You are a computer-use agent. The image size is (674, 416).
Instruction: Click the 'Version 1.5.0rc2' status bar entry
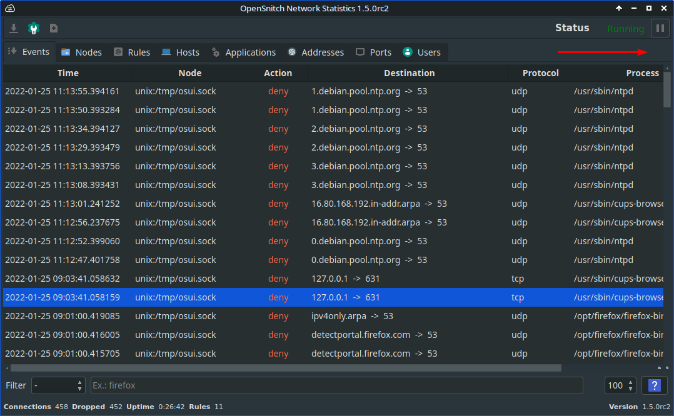(x=639, y=407)
